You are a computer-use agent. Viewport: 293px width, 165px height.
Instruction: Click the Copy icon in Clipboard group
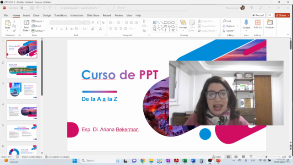pos(14,26)
